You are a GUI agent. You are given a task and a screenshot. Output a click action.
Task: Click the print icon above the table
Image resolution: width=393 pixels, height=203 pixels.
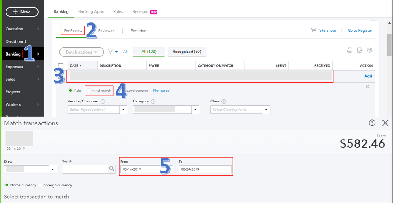tap(350, 50)
